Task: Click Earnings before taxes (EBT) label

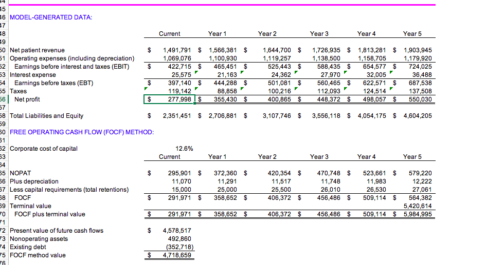Action: 53,83
